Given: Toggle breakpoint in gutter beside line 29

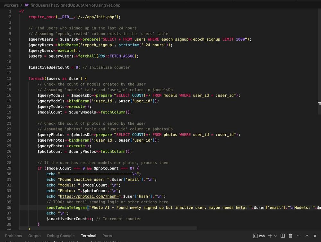Looking at the screenshot, I should [x=3, y=168].
